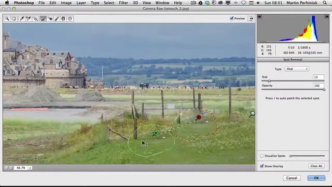Select the Targeted Adjustment tool
This screenshot has height=187, width=332.
pos(35,19)
